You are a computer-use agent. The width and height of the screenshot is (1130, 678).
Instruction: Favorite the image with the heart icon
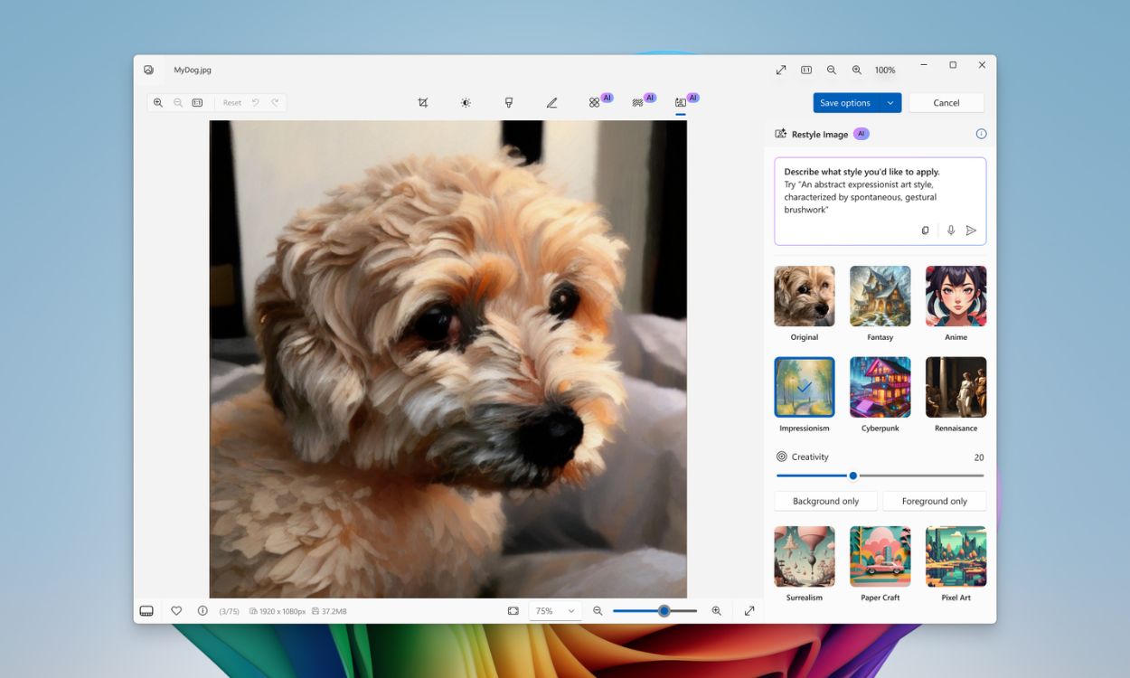[x=176, y=610]
